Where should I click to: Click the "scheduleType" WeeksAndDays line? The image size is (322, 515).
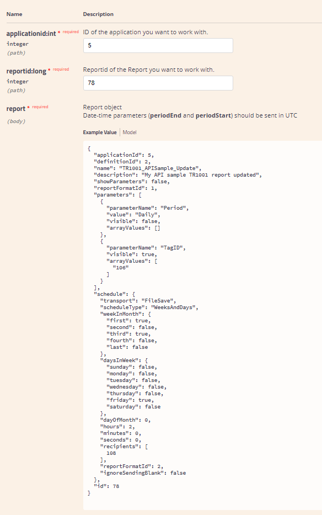point(149,307)
